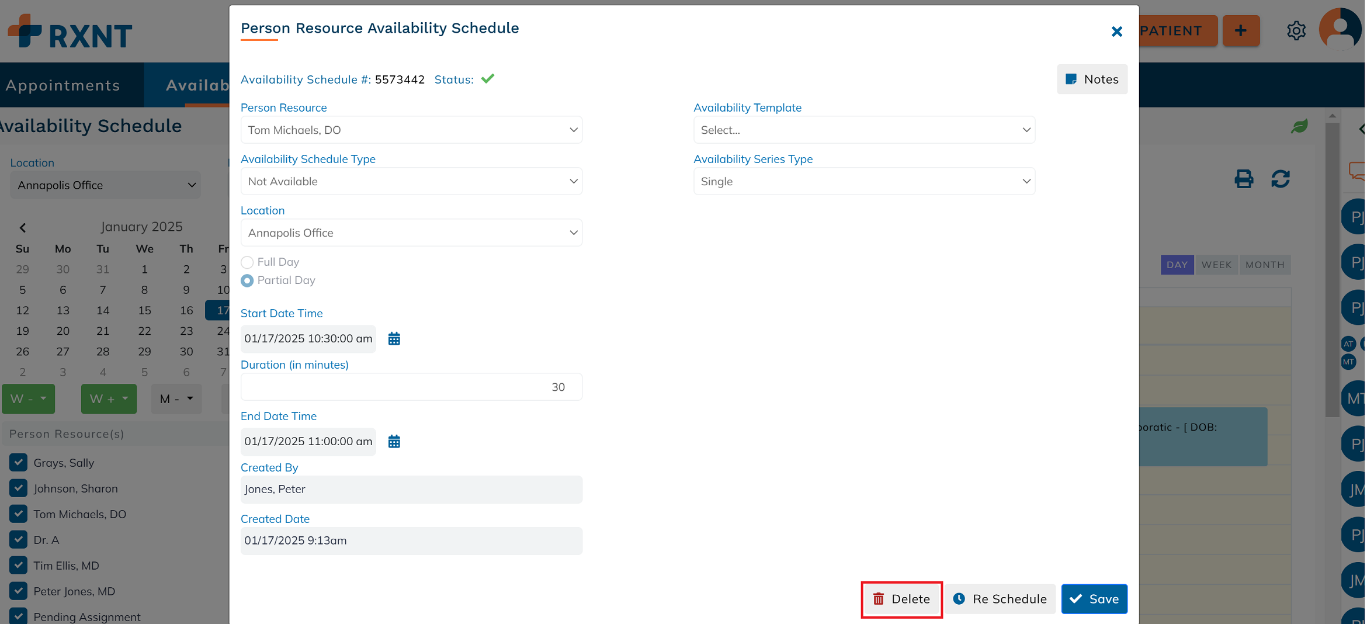Viewport: 1367px width, 624px height.
Task: Uncheck Grays, Sally person resource
Action: tap(19, 463)
